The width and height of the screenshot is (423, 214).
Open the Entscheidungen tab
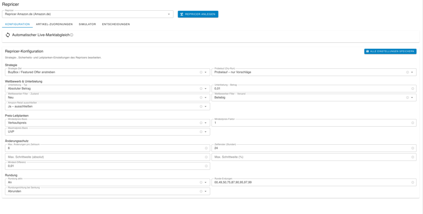[x=116, y=24]
